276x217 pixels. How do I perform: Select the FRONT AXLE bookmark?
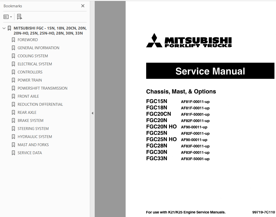tap(28, 96)
